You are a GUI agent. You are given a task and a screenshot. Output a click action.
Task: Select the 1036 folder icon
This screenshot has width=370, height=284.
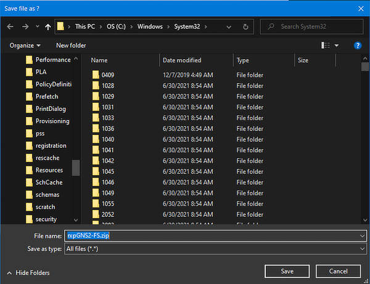tap(96, 129)
